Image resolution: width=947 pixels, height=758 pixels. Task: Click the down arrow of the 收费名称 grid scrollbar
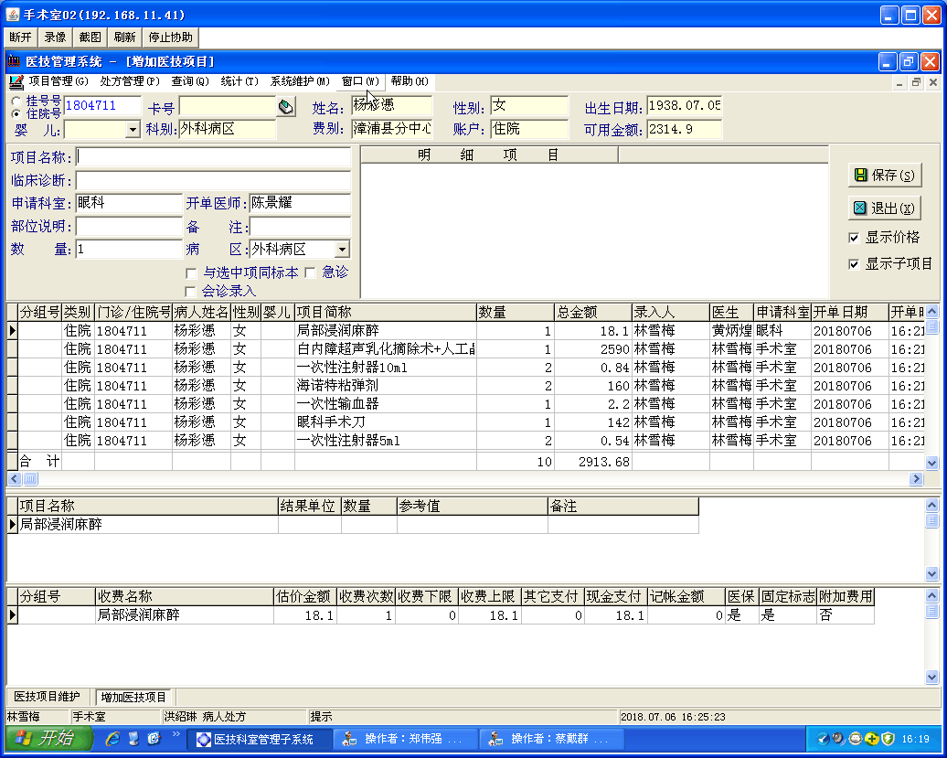point(931,678)
